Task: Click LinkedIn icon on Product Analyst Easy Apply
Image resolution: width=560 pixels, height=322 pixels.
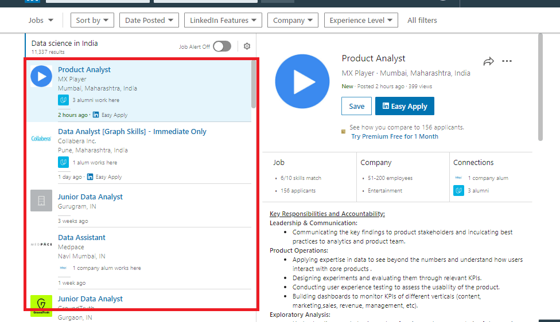Action: click(x=96, y=115)
